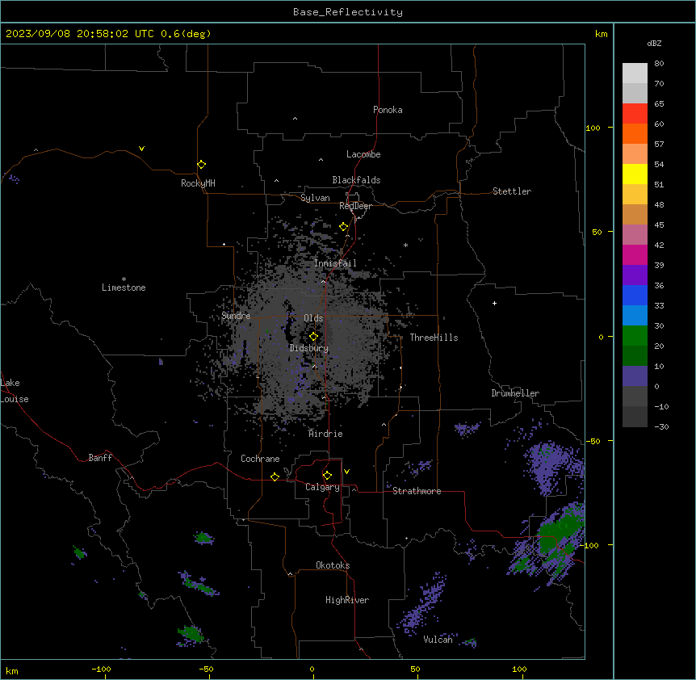Click the 100 tick on the vertical axis

pos(593,128)
